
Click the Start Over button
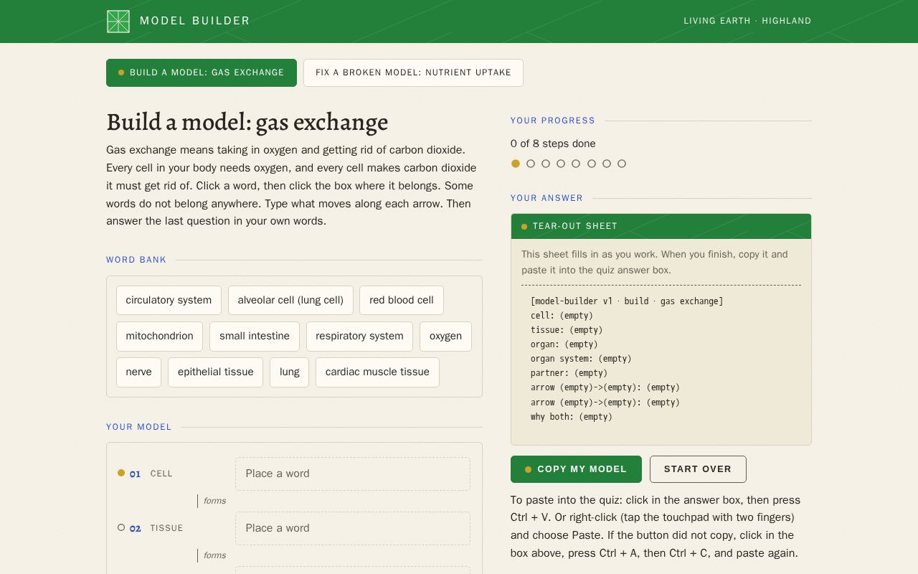coord(698,469)
